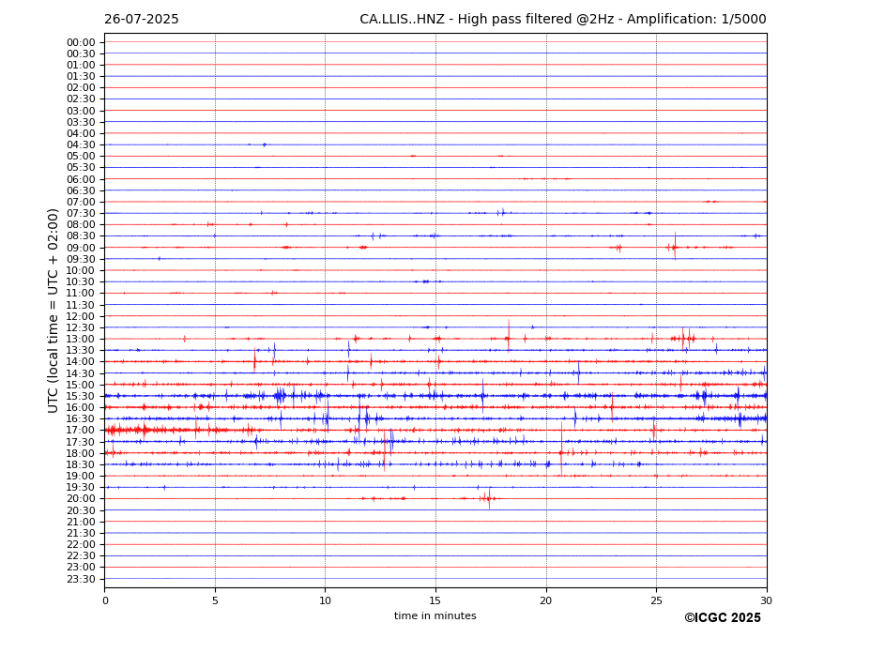Select the 13:30 row label
The width and height of the screenshot is (870, 653).
[81, 351]
